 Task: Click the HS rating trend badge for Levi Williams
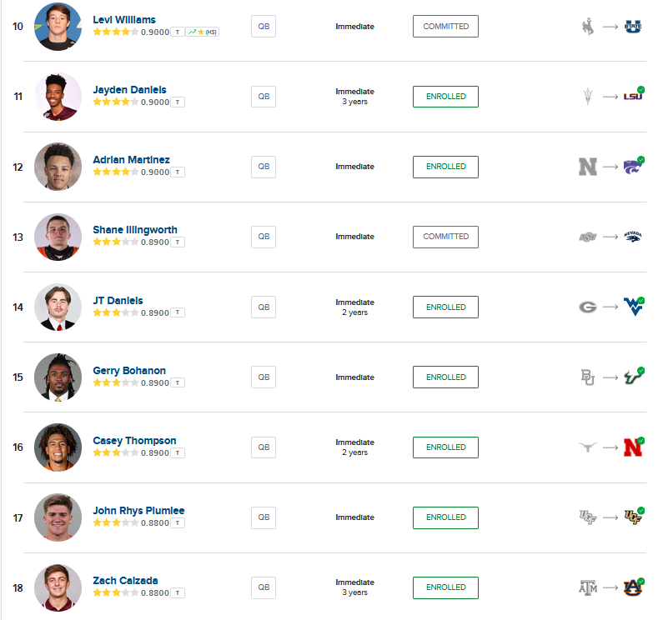pos(203,32)
